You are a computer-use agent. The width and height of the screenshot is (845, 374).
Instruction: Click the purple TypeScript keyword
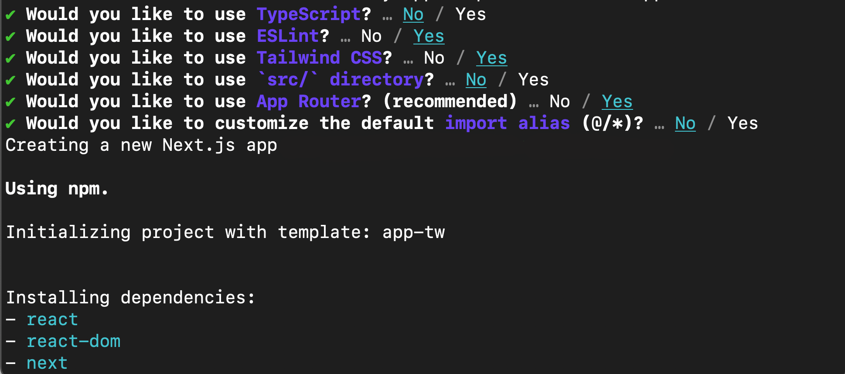[x=309, y=15]
